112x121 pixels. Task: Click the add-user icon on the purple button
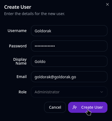[x=75, y=107]
